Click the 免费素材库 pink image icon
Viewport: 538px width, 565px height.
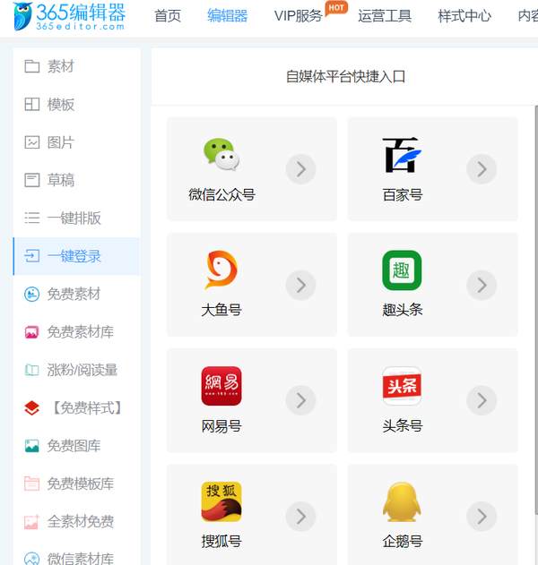click(x=31, y=332)
